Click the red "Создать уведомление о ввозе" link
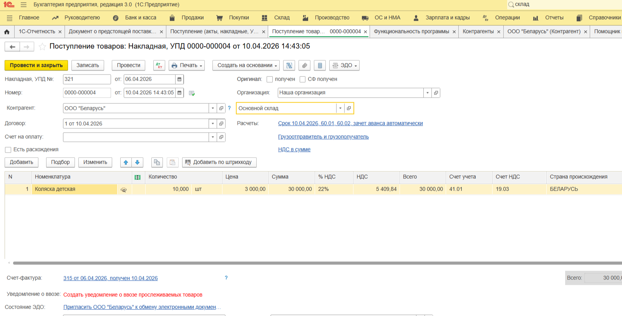The height and width of the screenshot is (316, 622). [133, 295]
